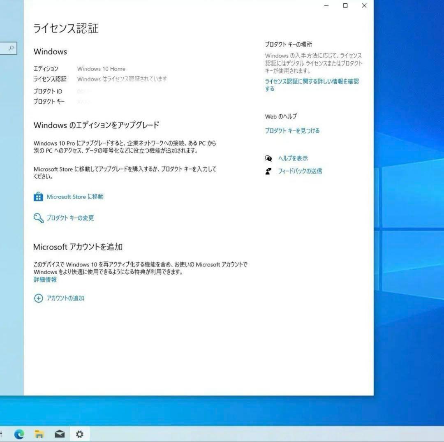Image resolution: width=444 pixels, height=442 pixels.
Task: Click ヘルプを表示 under Web のヘルプ
Action: pos(293,158)
